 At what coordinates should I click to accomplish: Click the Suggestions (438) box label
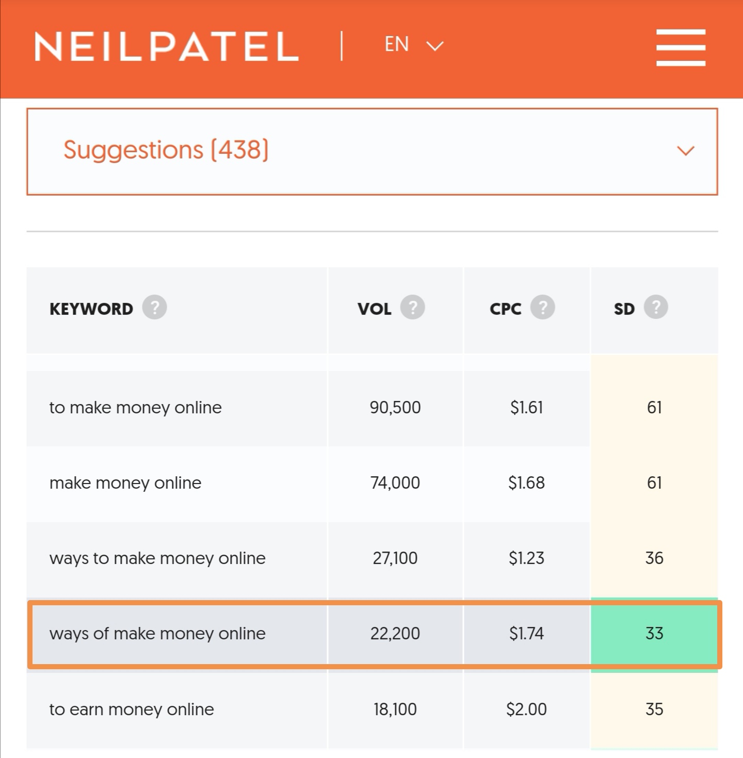tap(166, 150)
